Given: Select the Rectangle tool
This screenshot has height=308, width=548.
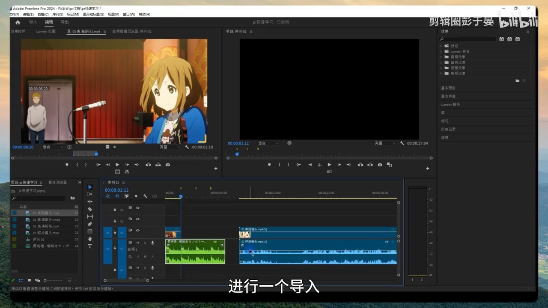Looking at the screenshot, I should click(x=90, y=231).
